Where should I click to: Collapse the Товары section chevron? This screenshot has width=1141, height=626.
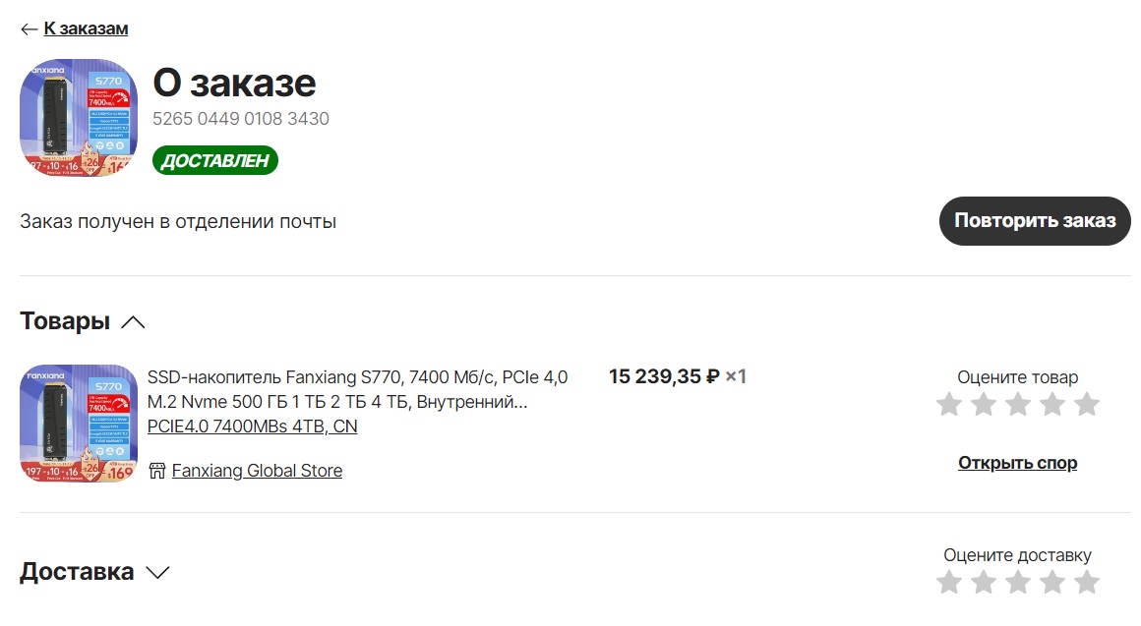(x=133, y=322)
